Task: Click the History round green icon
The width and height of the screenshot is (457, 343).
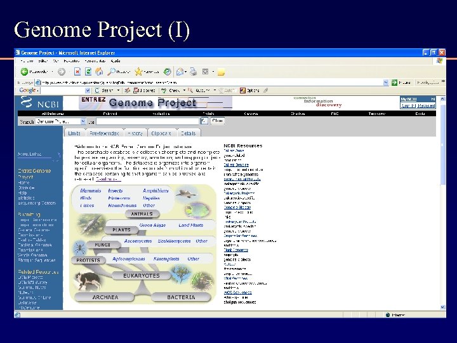Action: pyautogui.click(x=167, y=71)
